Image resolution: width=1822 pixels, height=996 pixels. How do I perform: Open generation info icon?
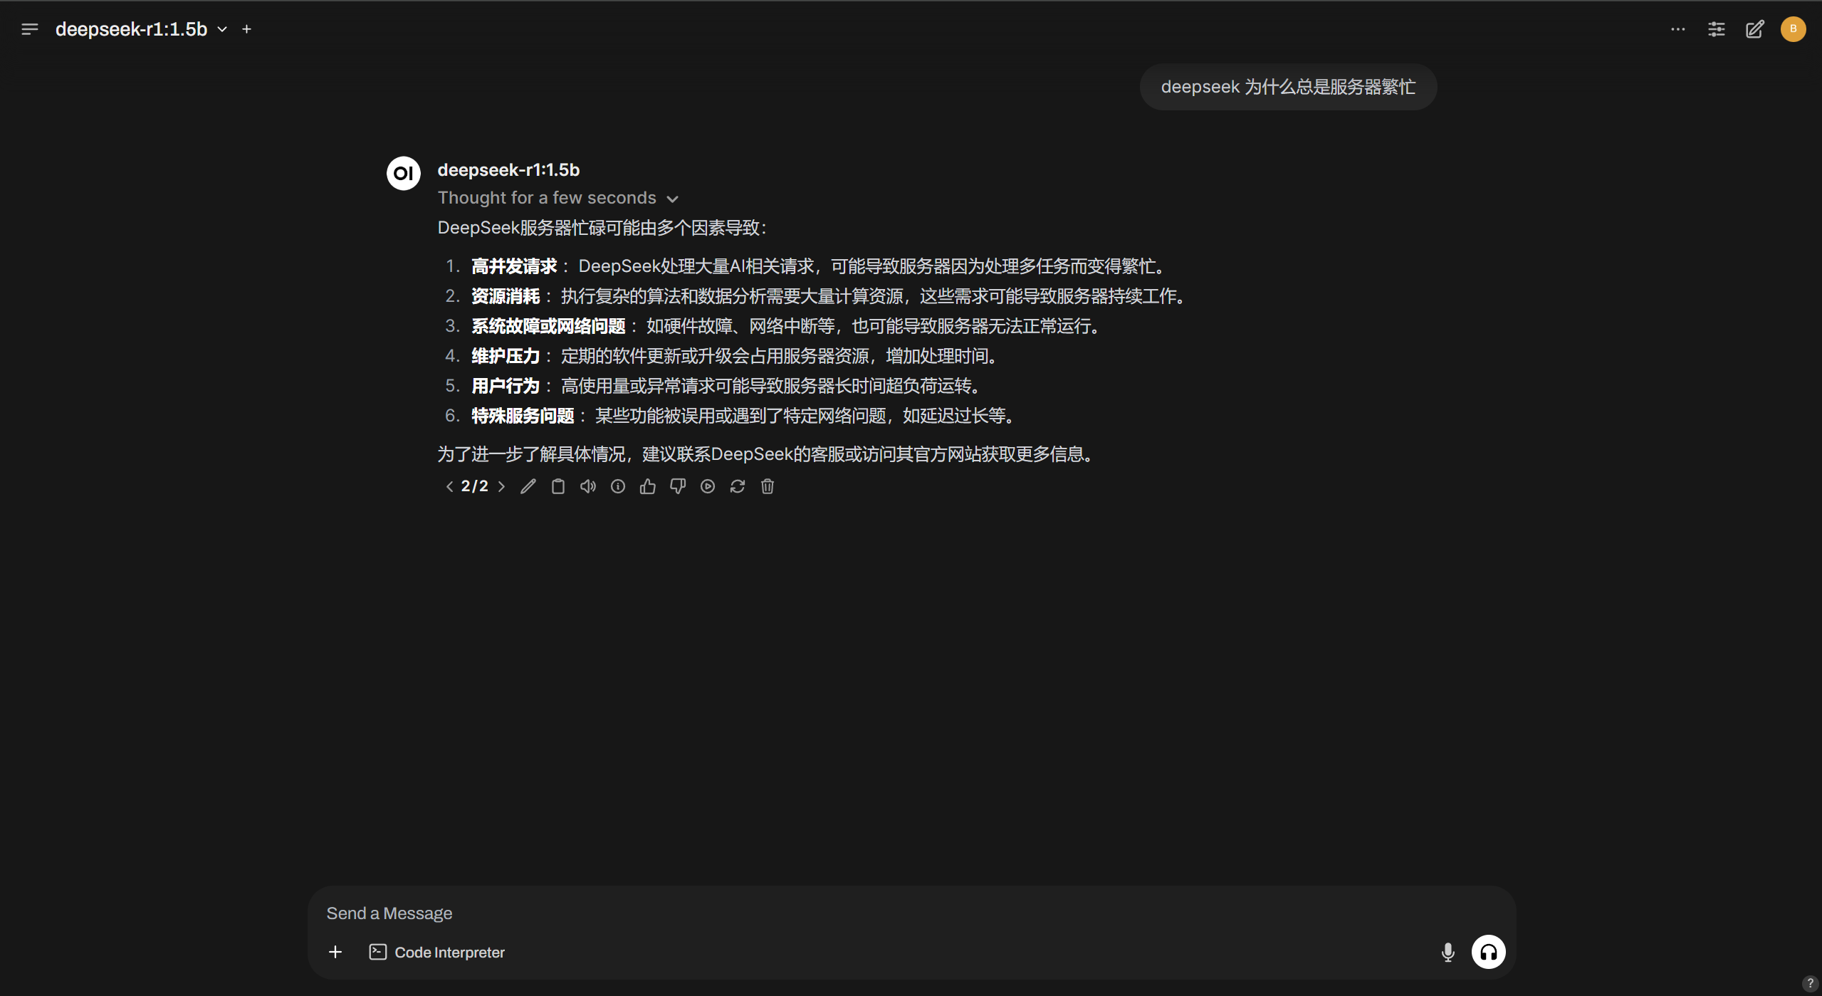coord(618,486)
